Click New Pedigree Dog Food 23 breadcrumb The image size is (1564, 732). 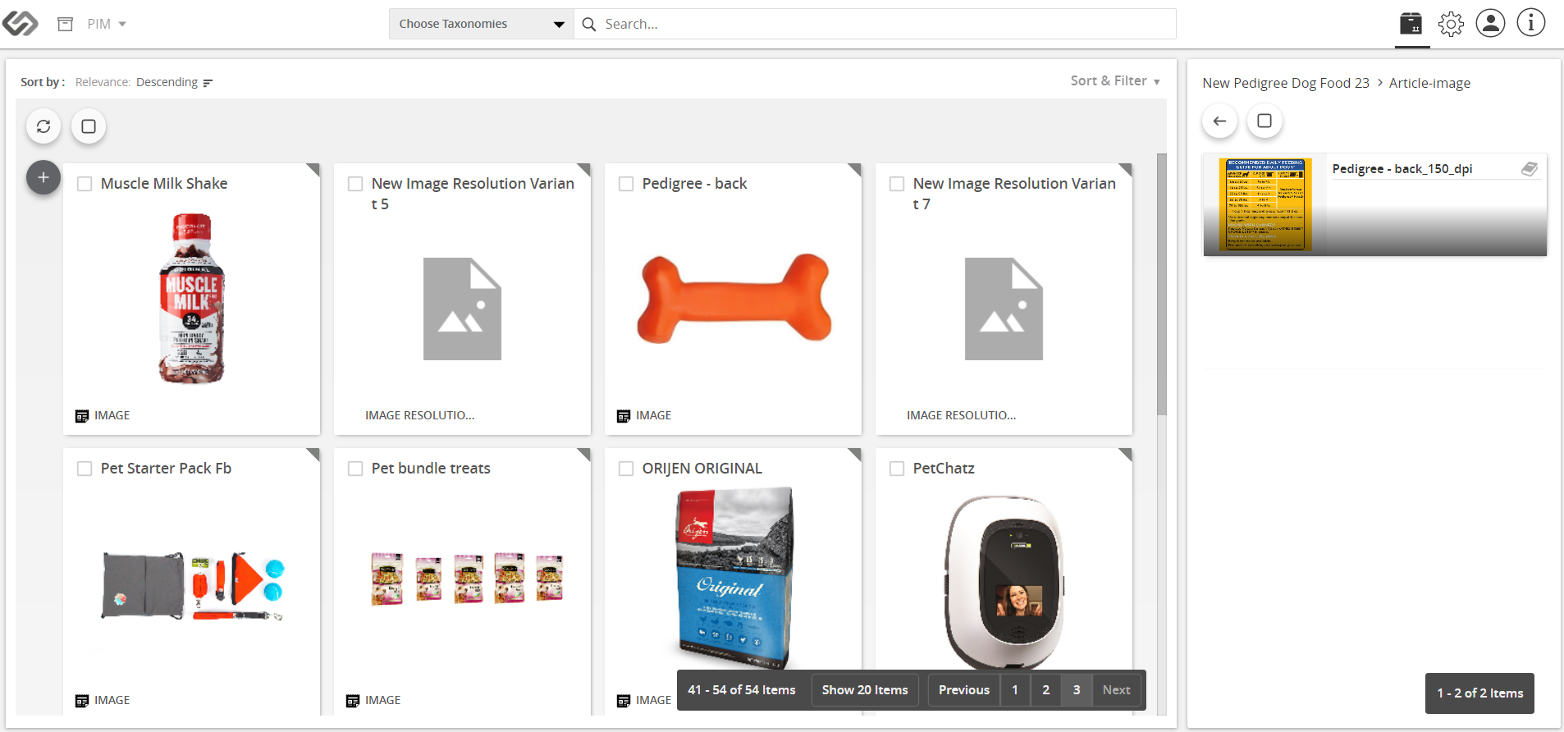[1286, 83]
